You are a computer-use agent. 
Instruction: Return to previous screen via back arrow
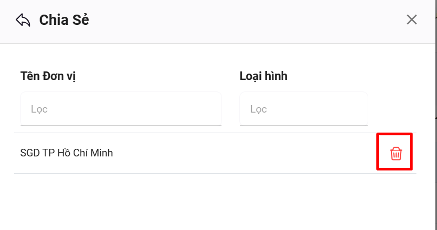pos(23,21)
